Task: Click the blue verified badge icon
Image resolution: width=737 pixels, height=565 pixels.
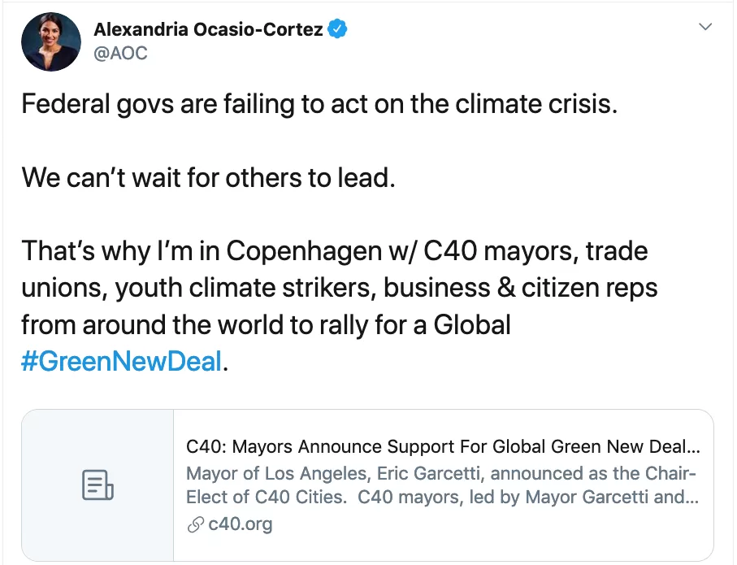Action: tap(337, 29)
